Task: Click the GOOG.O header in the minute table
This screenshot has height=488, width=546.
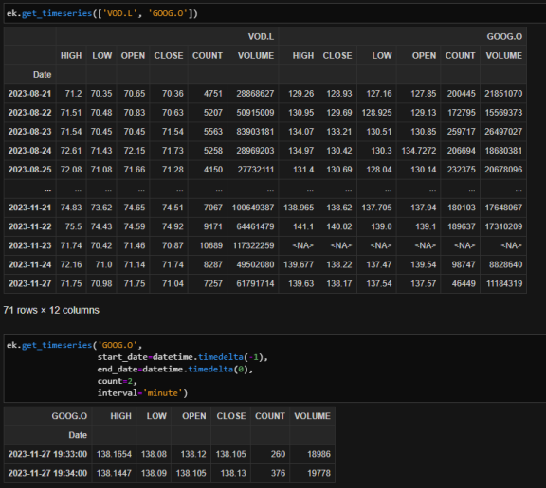Action: (x=69, y=416)
